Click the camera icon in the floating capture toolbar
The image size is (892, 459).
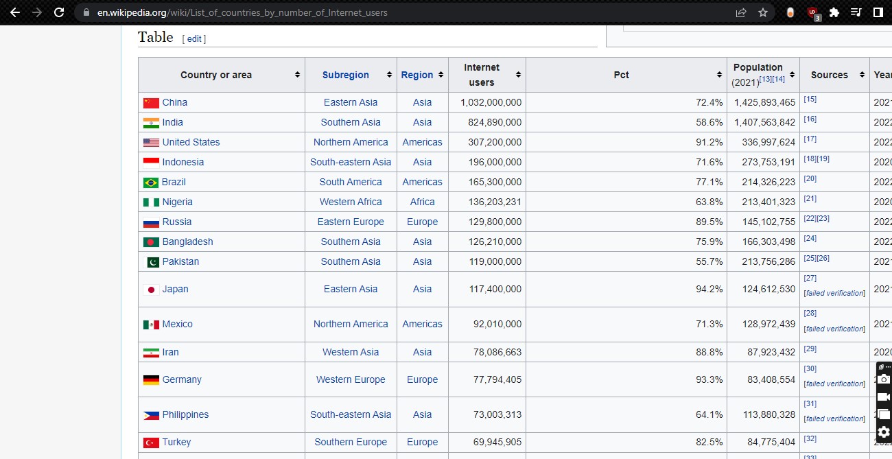coord(884,379)
